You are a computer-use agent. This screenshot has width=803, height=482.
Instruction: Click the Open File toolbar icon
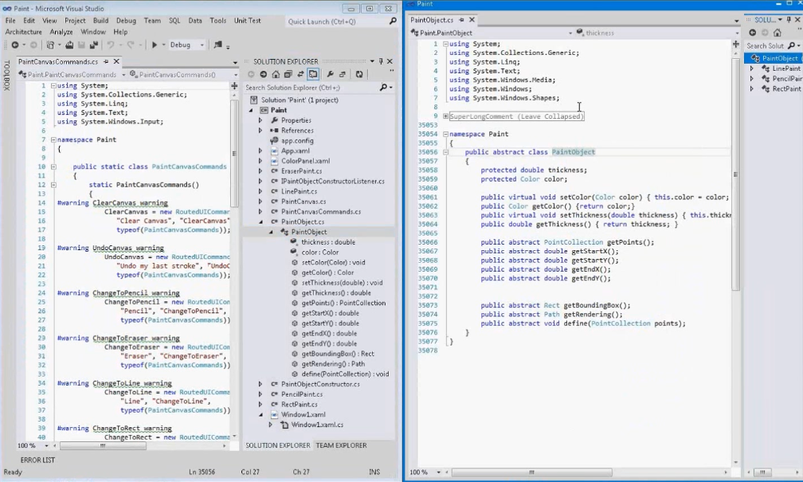pyautogui.click(x=69, y=45)
